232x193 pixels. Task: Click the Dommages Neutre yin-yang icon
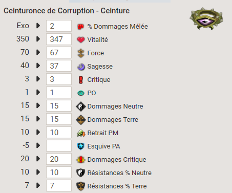81,106
